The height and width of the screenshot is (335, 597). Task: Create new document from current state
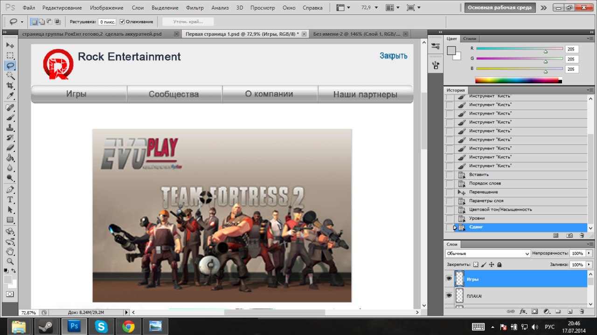555,236
